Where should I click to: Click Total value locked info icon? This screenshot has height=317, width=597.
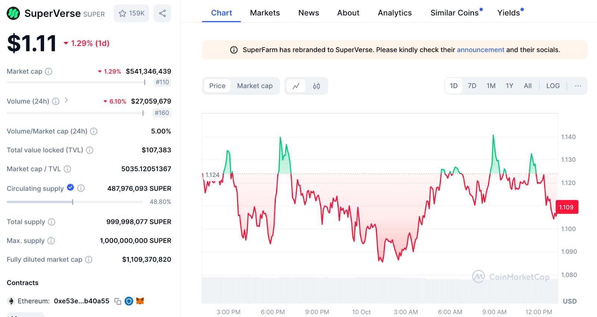(x=90, y=150)
